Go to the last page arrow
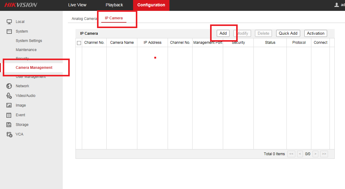The image size is (345, 189). [x=324, y=154]
